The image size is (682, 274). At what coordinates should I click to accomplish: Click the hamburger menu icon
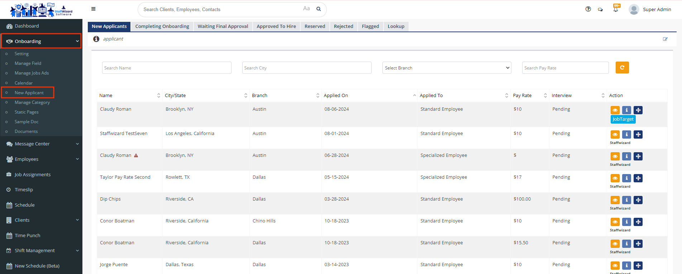(x=93, y=9)
